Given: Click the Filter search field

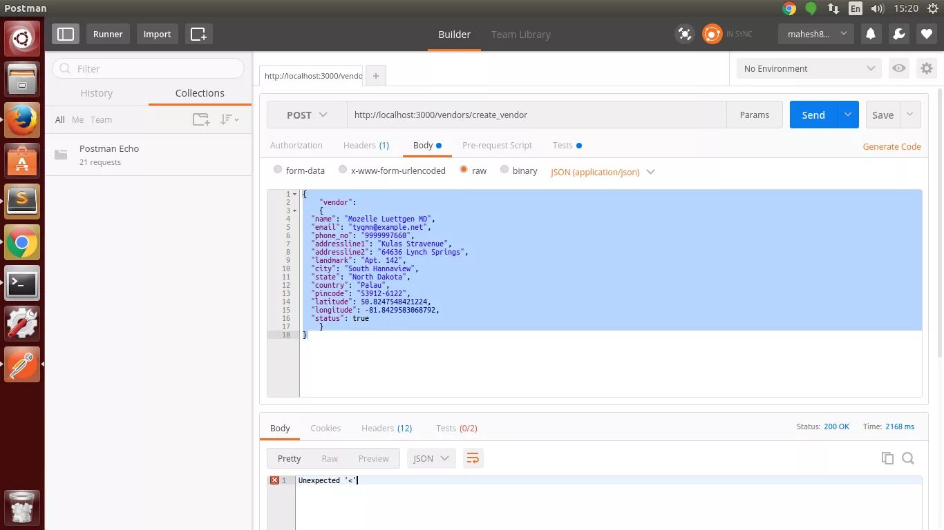Looking at the screenshot, I should pos(148,68).
